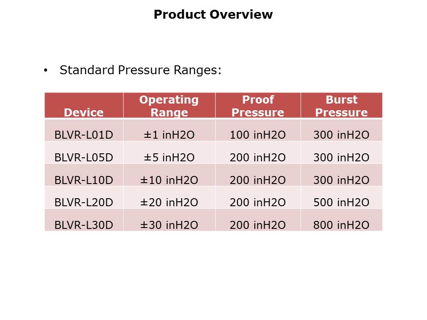Image resolution: width=427 pixels, height=320 pixels.
Task: Click the 800 inH2O burst pressure cell
Action: (x=341, y=225)
